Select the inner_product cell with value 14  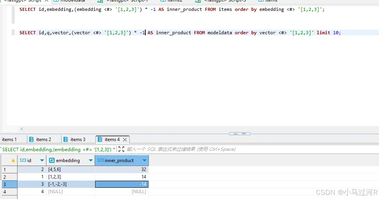(x=122, y=177)
